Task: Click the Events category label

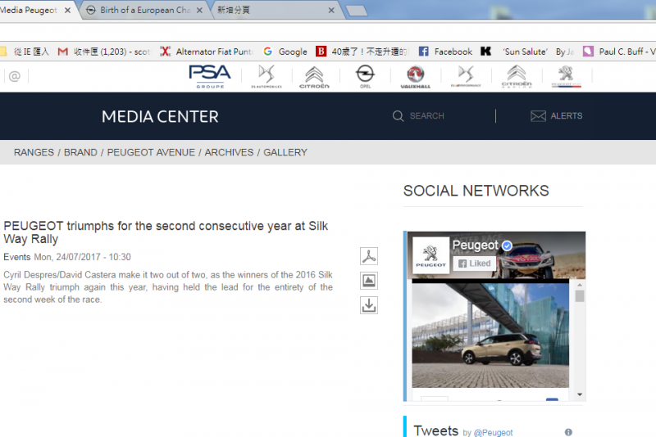Action: coord(16,257)
